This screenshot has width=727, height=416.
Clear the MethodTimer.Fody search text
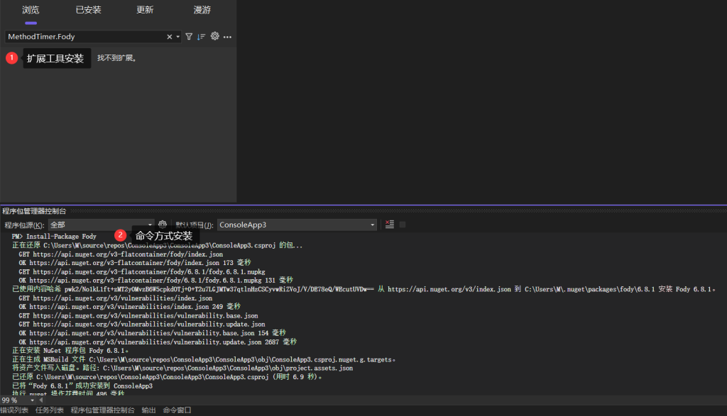(x=170, y=36)
